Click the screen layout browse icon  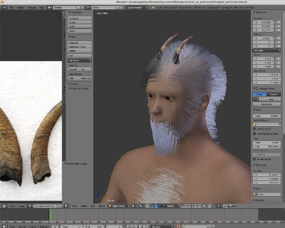click(x=49, y=7)
